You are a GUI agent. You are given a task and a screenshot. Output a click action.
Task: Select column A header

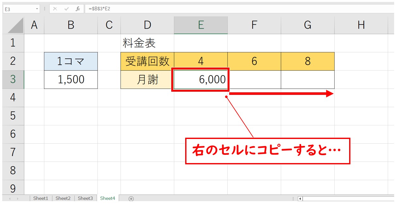point(34,25)
